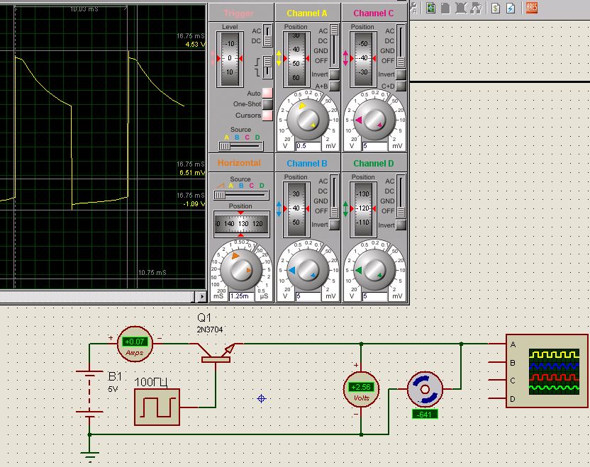Screen dimensions: 590x467
Task: Select the DC motor component
Action: pyautogui.click(x=425, y=388)
